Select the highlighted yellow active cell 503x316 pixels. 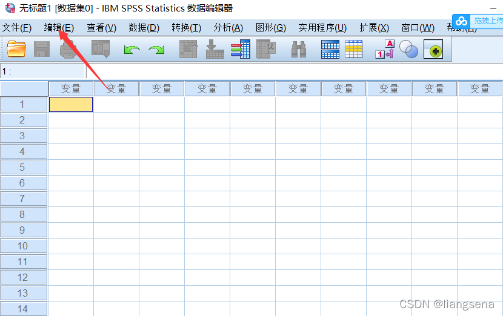(71, 105)
